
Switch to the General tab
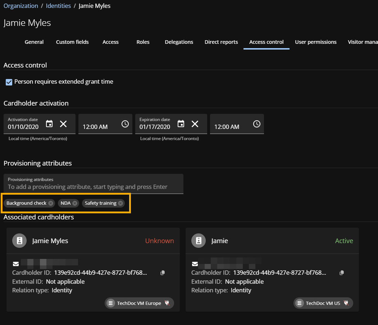(x=34, y=42)
